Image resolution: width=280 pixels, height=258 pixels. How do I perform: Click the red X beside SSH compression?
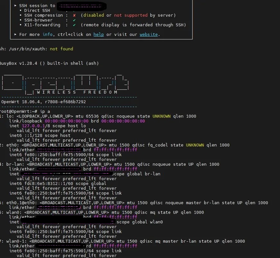[x=74, y=15]
